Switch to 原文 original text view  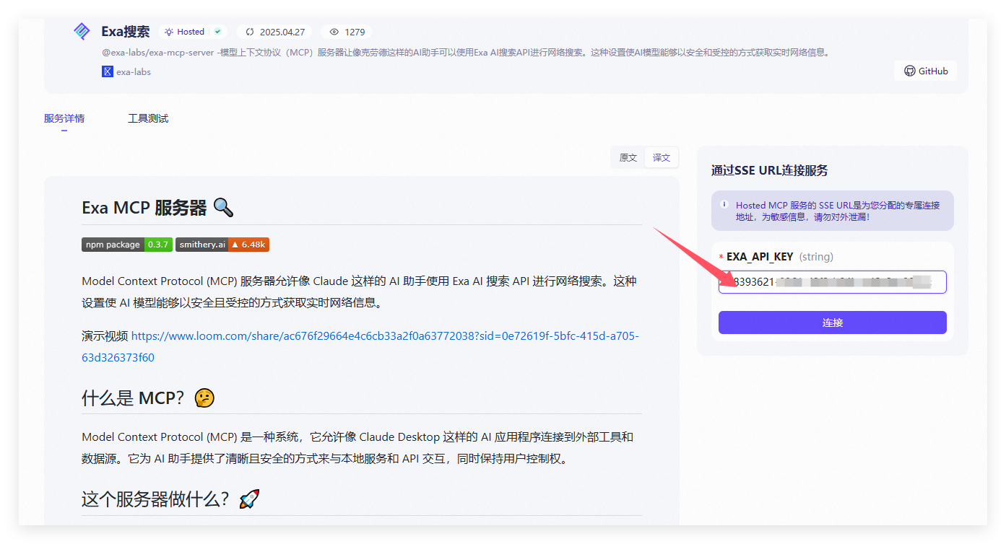click(628, 157)
